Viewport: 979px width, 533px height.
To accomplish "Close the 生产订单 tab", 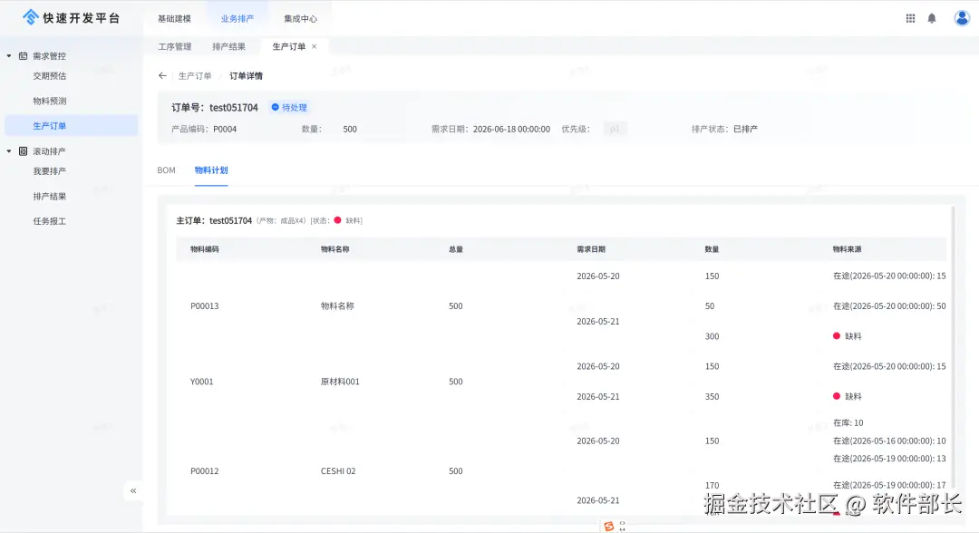I will (314, 46).
